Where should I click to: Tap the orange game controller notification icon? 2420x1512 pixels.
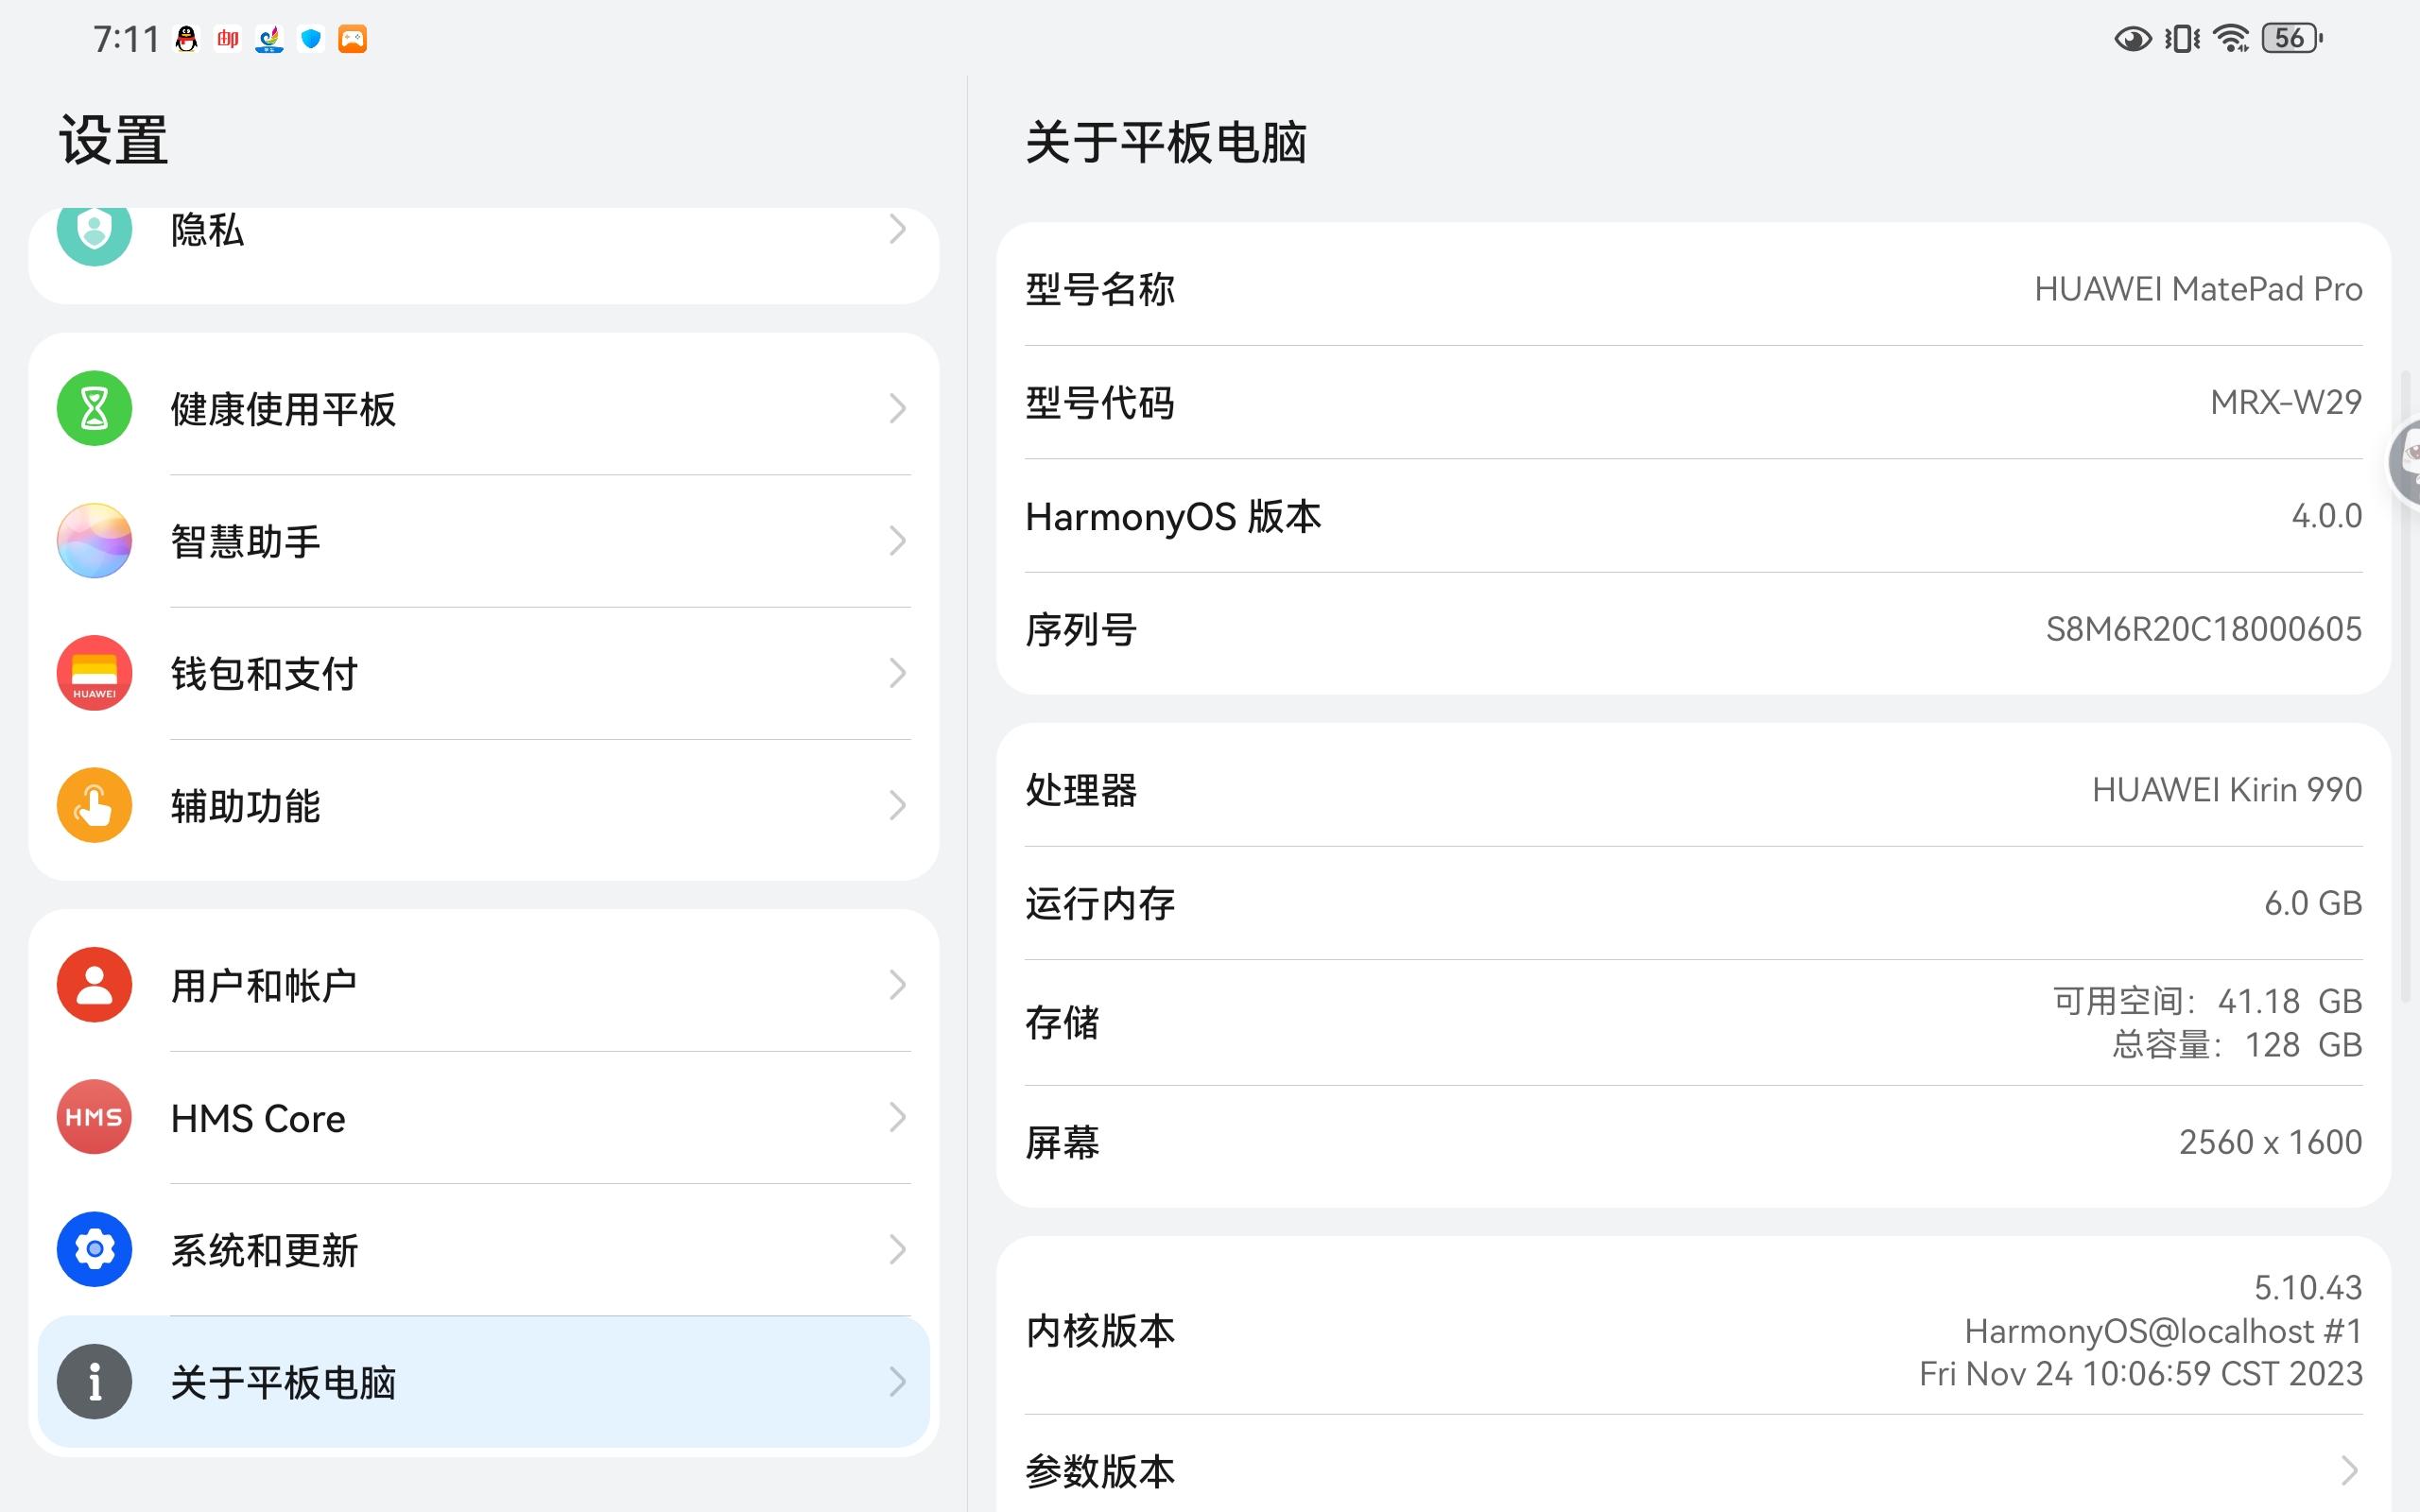pos(352,39)
